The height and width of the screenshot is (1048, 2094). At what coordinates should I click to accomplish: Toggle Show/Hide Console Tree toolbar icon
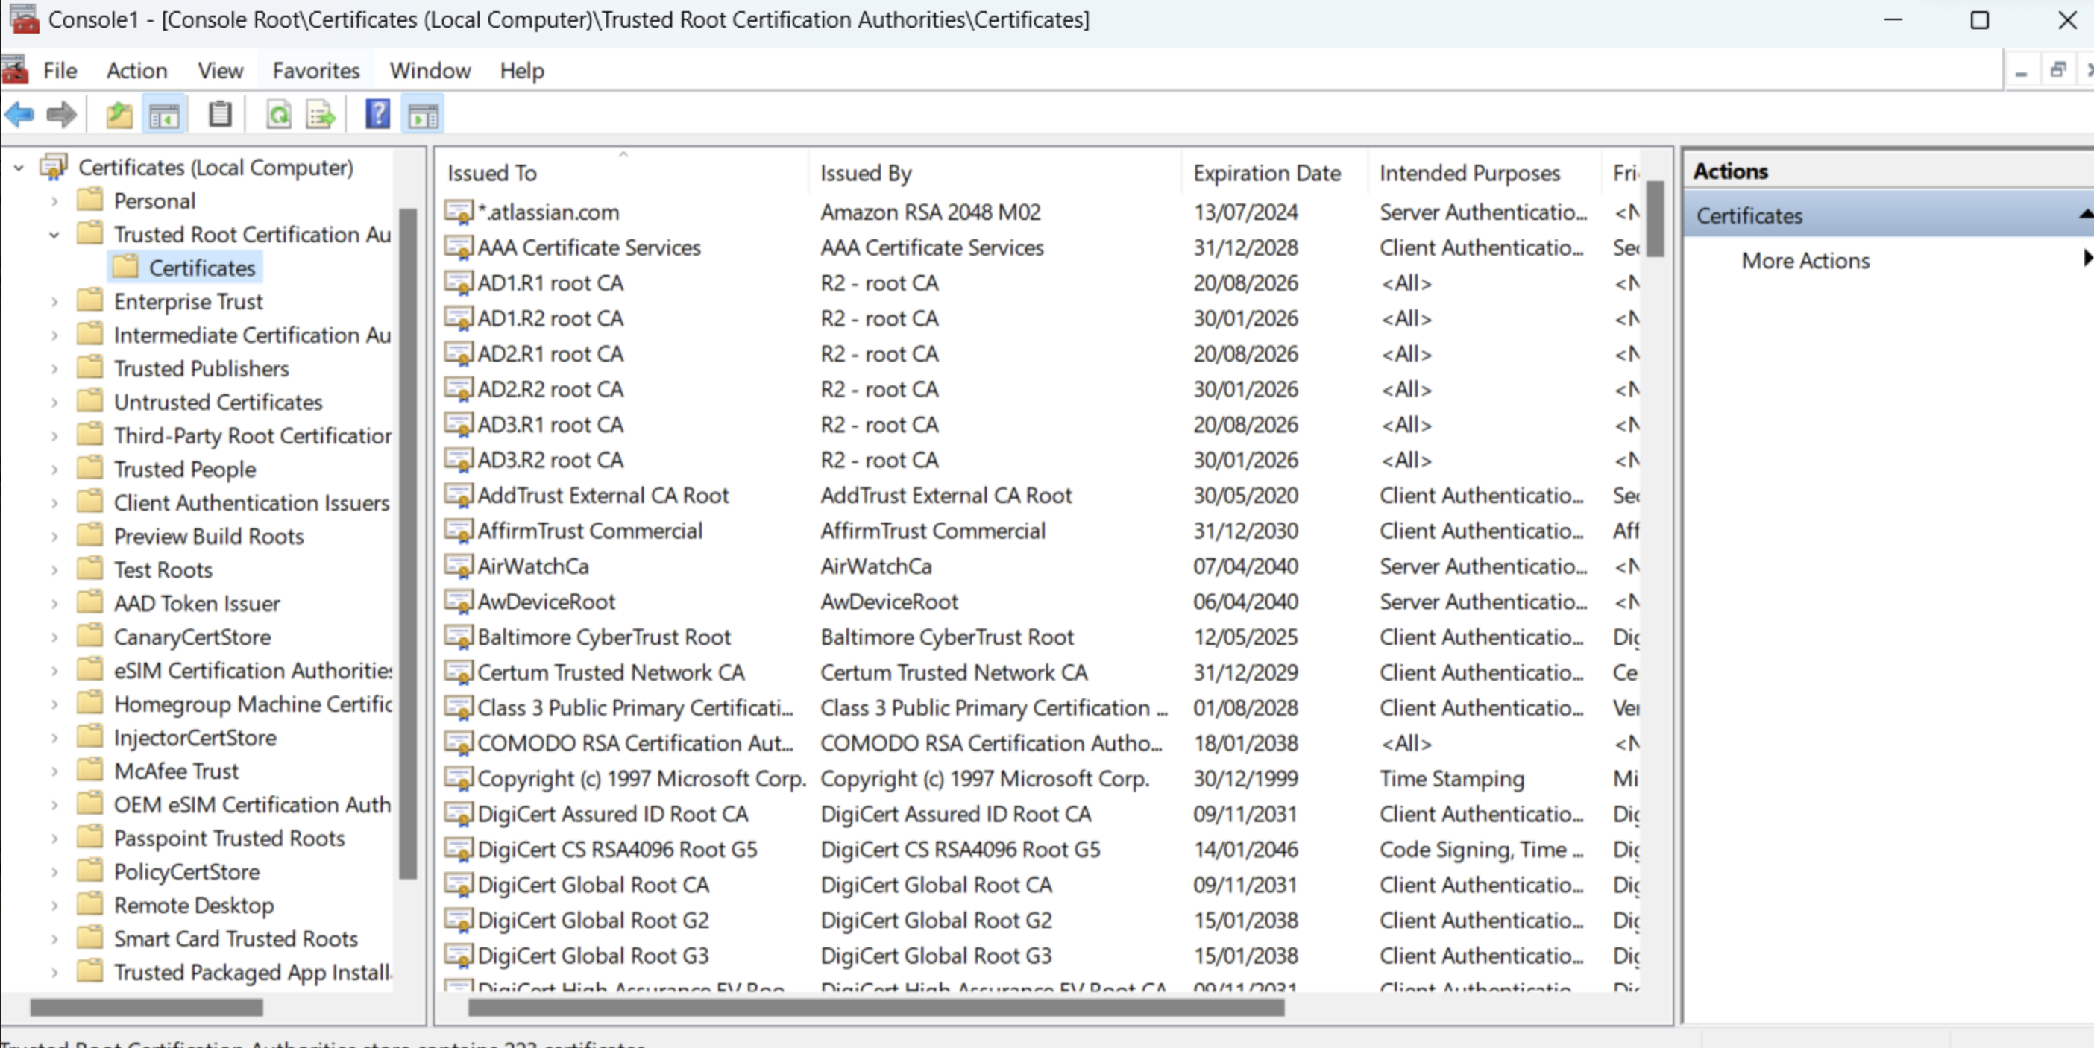click(x=164, y=115)
